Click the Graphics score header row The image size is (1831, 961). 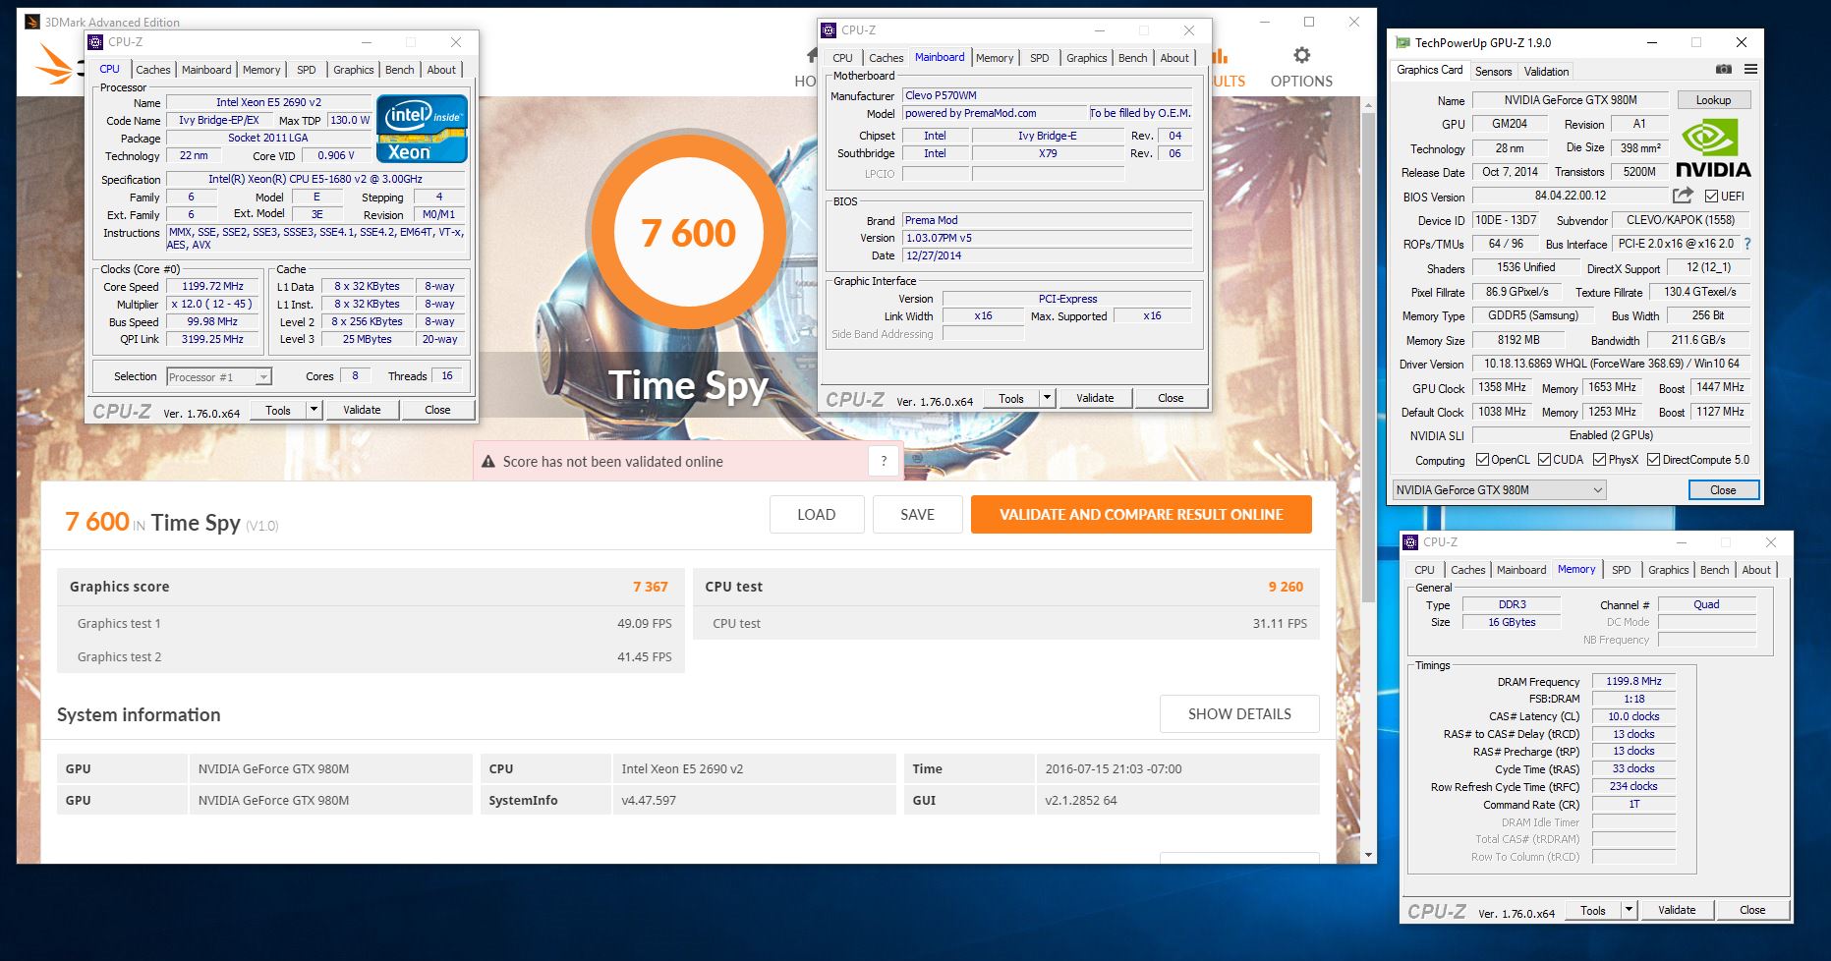click(x=371, y=587)
